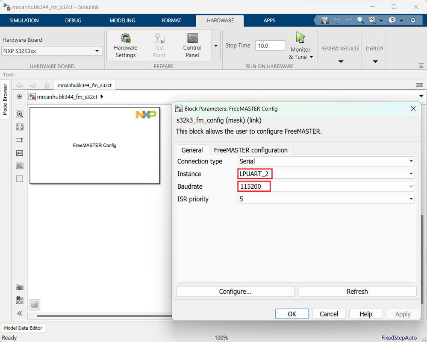
Task: Open the Control Panel tool
Action: coord(192,45)
